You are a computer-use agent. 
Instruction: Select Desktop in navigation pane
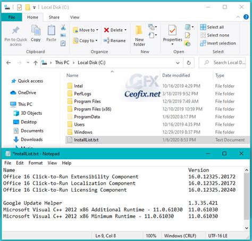[25, 122]
